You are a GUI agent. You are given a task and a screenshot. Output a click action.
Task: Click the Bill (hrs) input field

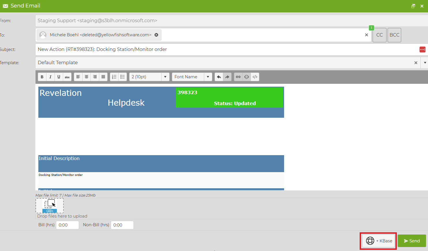point(67,225)
